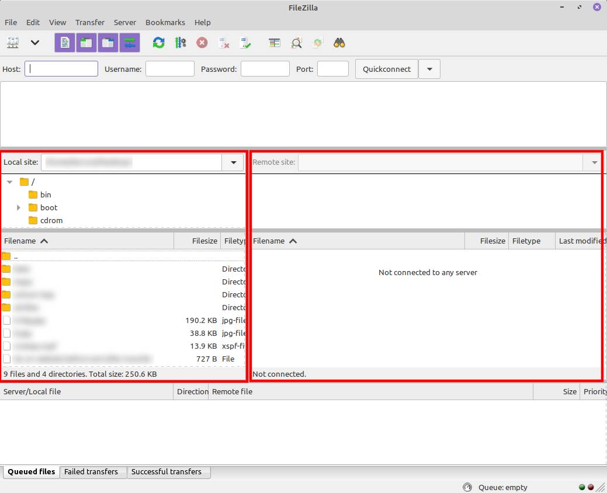
Task: Search files with the binoculars icon
Action: click(x=339, y=43)
